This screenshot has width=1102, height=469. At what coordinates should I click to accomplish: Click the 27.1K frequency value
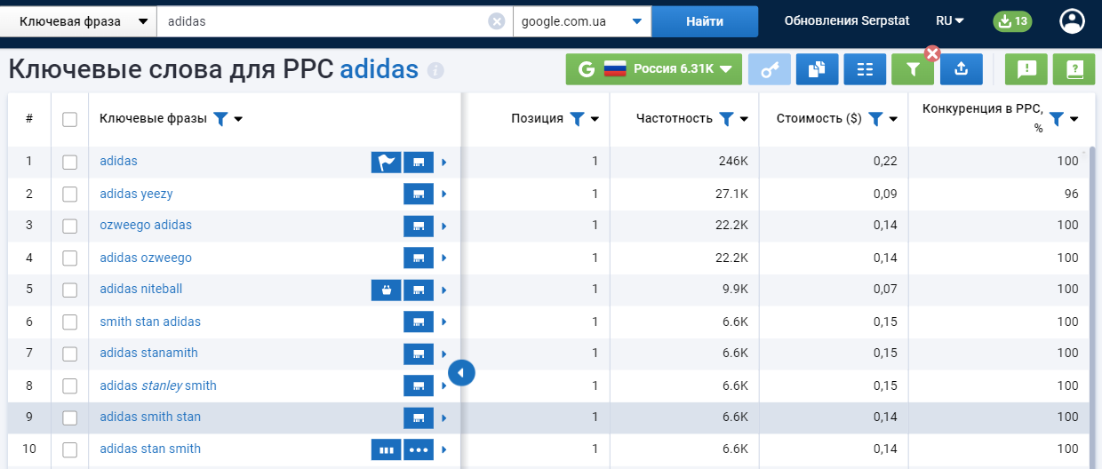[x=731, y=194]
